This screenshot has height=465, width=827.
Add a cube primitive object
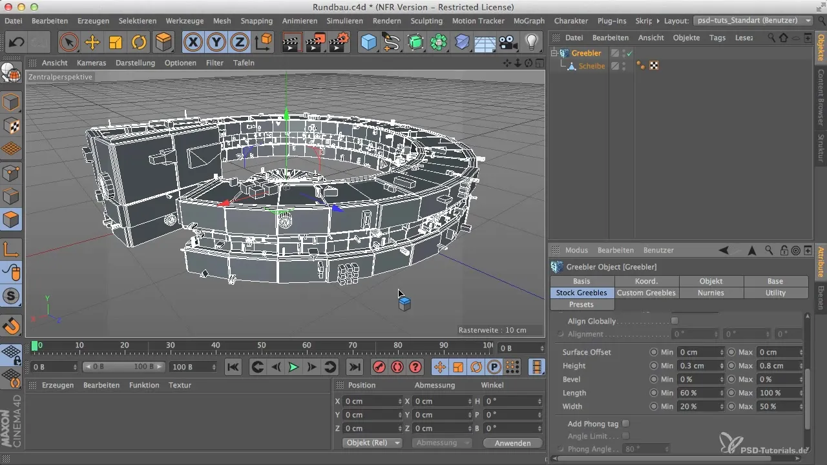[x=368, y=43]
